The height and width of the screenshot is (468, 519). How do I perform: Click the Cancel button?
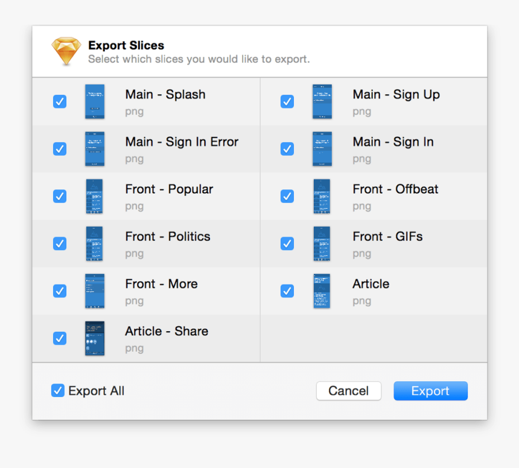tap(348, 391)
